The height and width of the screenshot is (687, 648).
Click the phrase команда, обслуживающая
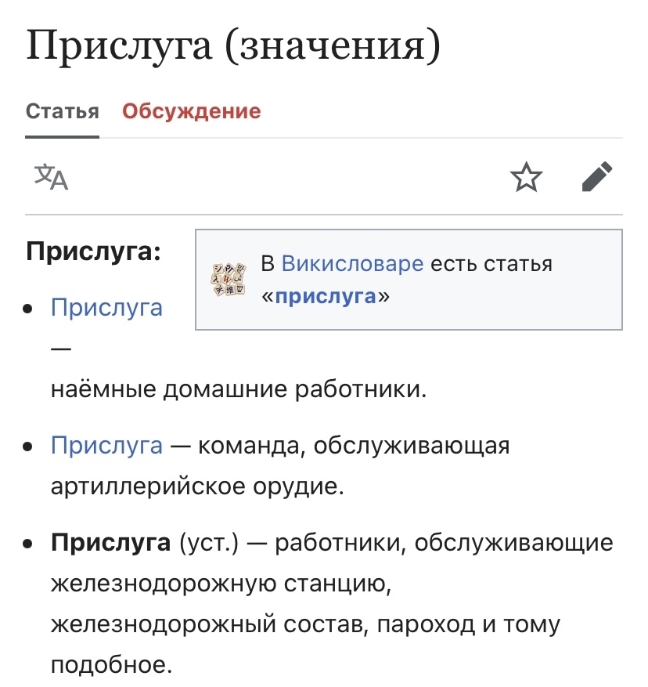(x=354, y=446)
